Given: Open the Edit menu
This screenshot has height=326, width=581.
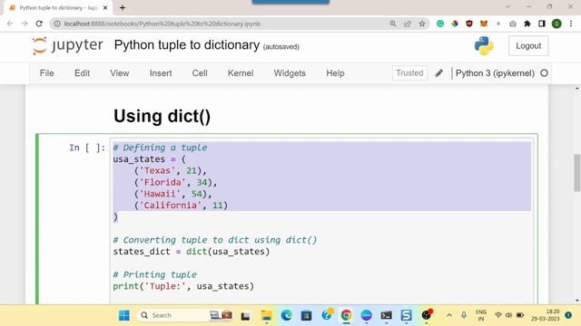Looking at the screenshot, I should click(x=82, y=73).
